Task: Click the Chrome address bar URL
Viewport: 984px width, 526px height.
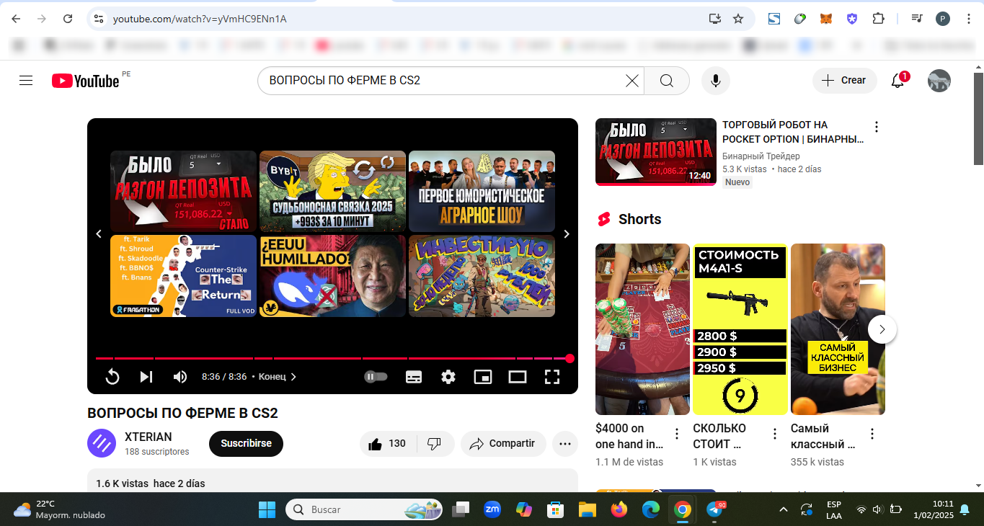Action: 200,19
